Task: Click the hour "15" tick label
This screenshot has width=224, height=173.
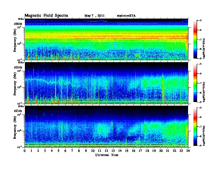Action: click(x=127, y=151)
